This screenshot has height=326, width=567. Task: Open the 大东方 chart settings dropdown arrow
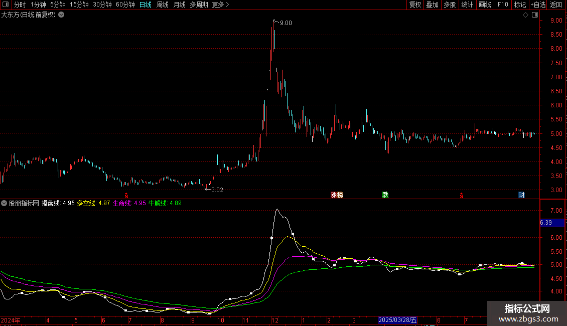[62, 15]
